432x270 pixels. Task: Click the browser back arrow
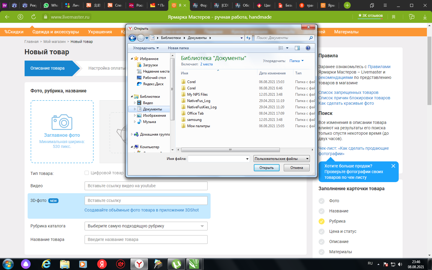point(7,17)
